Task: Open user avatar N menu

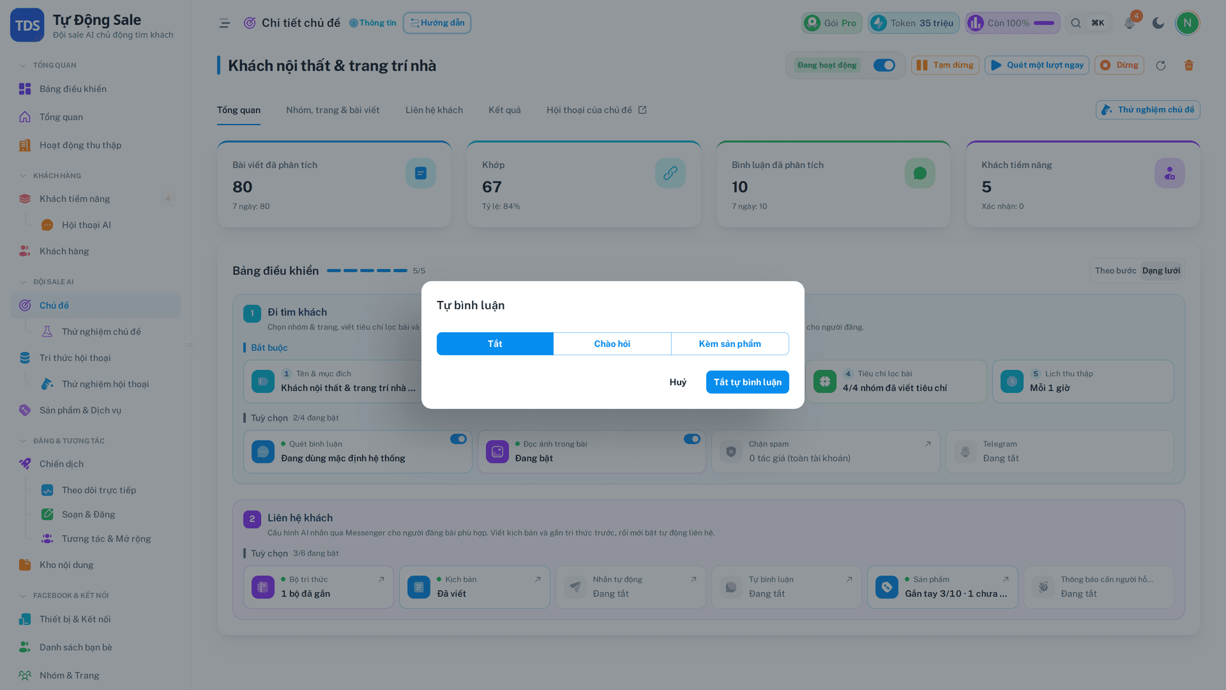Action: click(x=1188, y=23)
